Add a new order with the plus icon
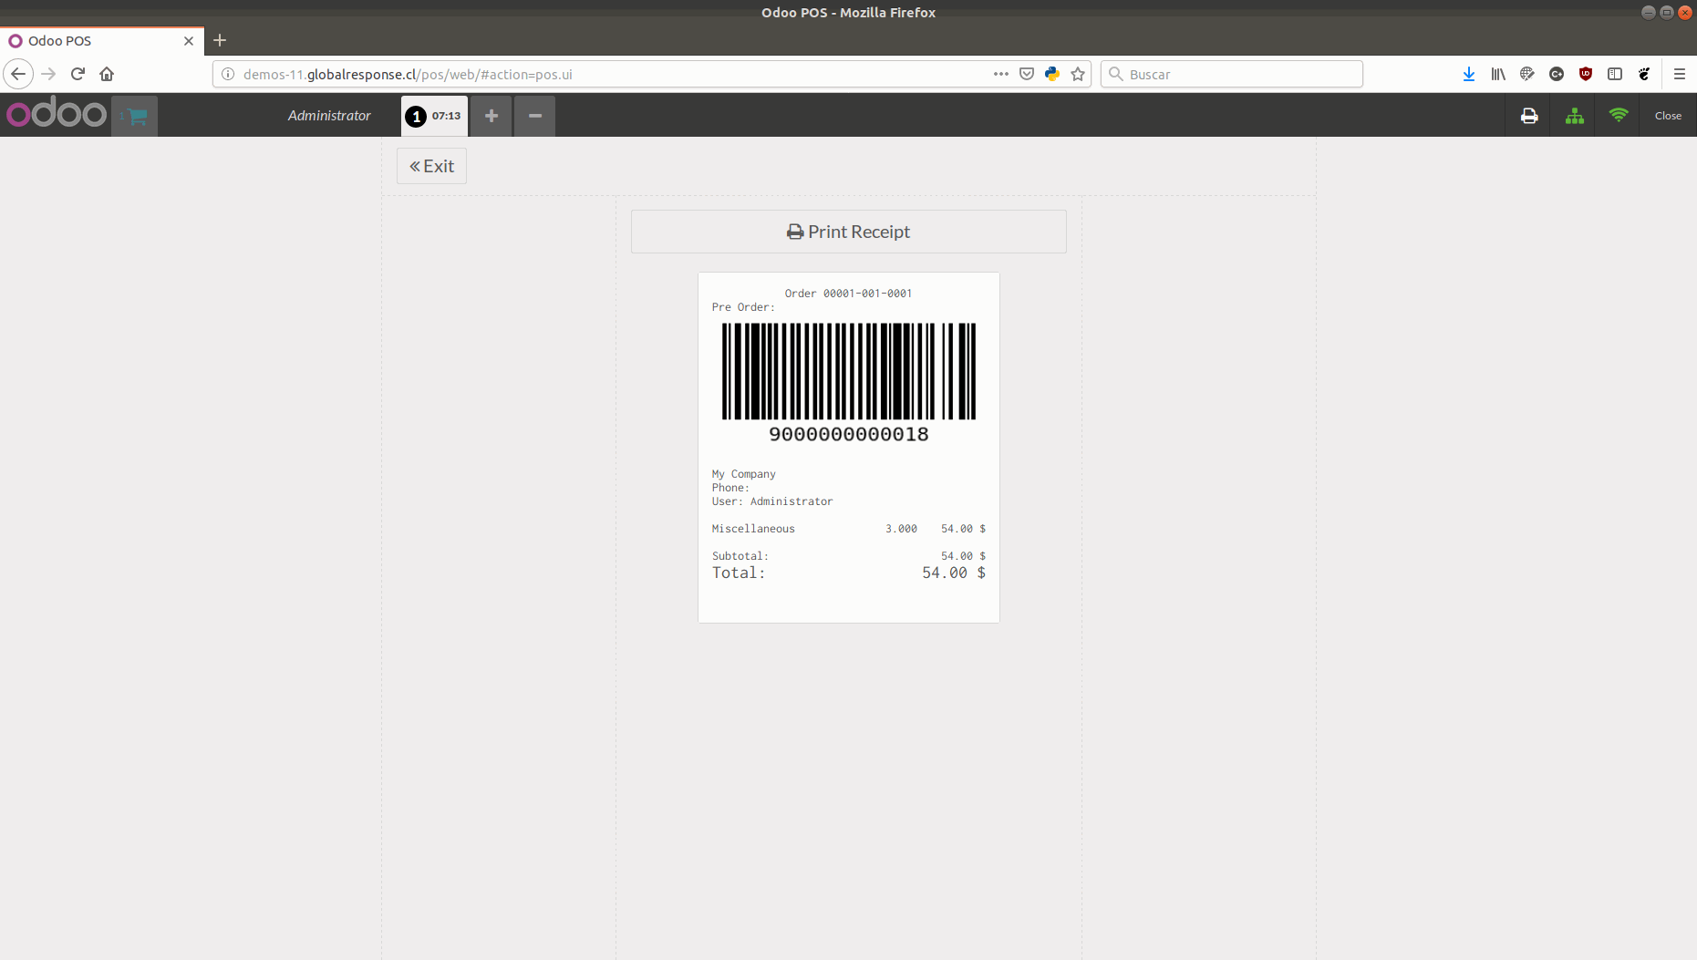Image resolution: width=1697 pixels, height=960 pixels. pyautogui.click(x=491, y=116)
